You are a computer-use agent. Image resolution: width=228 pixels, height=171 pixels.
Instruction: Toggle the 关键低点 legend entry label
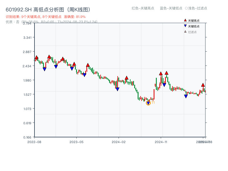pyautogui.click(x=194, y=26)
